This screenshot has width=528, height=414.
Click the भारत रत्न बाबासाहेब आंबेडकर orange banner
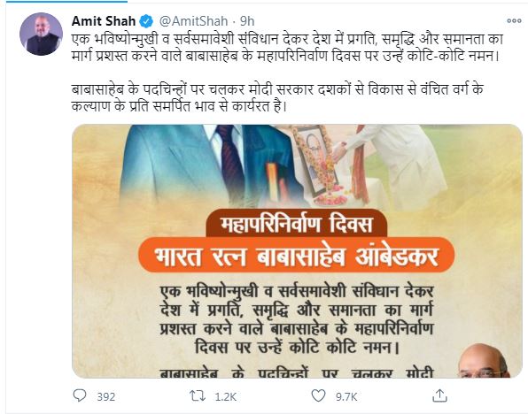[296, 256]
